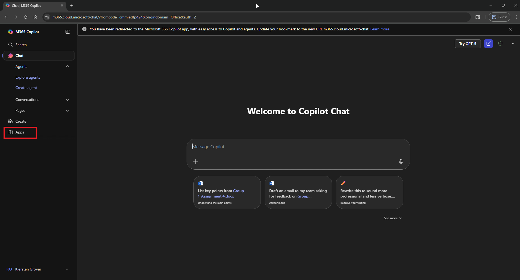Viewport: 520px width, 280px height.
Task: Open the shield protection icon
Action: 500,44
